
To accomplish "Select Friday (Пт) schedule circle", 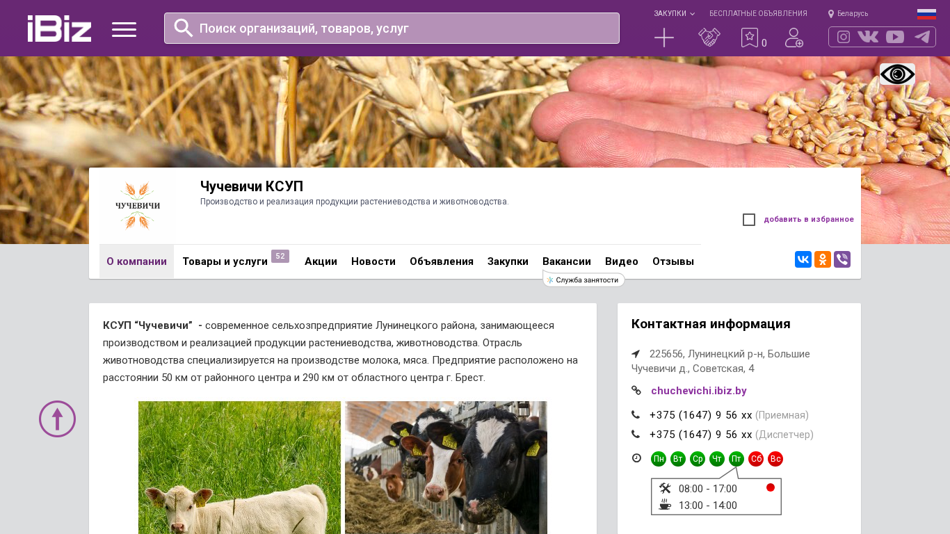I will [736, 459].
